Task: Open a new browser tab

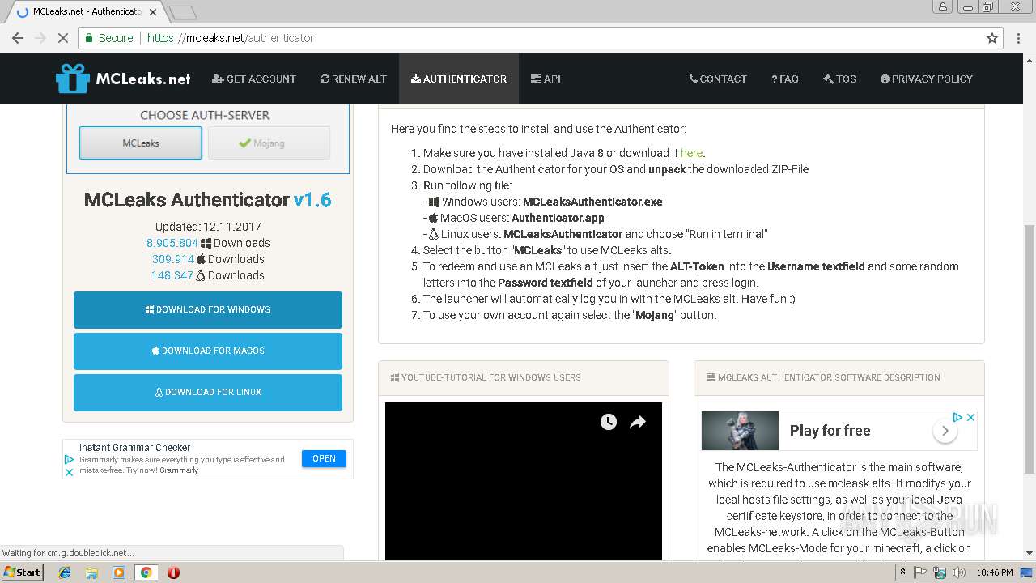Action: coord(184,12)
